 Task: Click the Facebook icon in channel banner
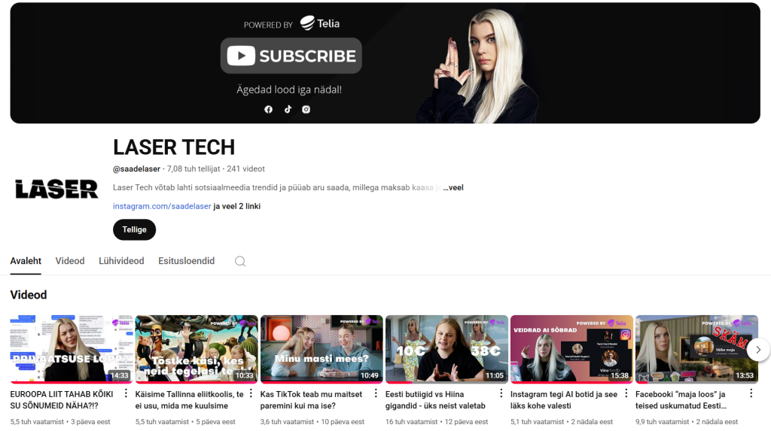268,110
